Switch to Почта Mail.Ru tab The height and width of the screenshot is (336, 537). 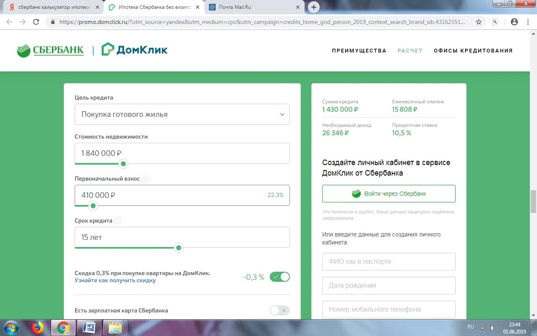(x=254, y=7)
